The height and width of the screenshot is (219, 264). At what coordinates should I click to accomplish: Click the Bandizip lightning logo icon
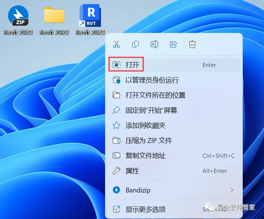(116, 190)
